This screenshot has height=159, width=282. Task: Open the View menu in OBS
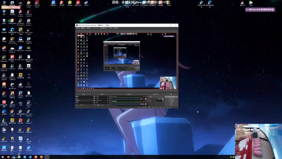[x=89, y=28]
